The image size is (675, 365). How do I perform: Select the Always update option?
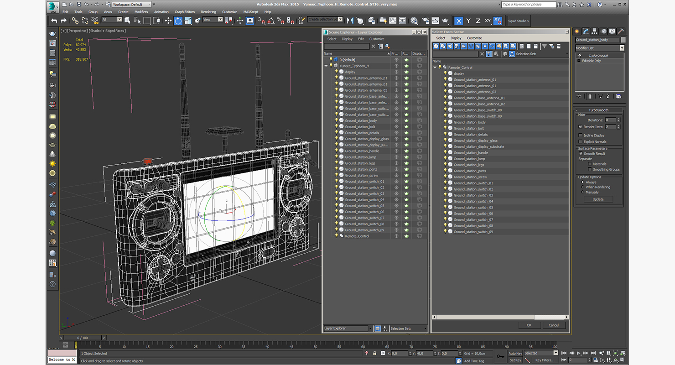coord(582,182)
